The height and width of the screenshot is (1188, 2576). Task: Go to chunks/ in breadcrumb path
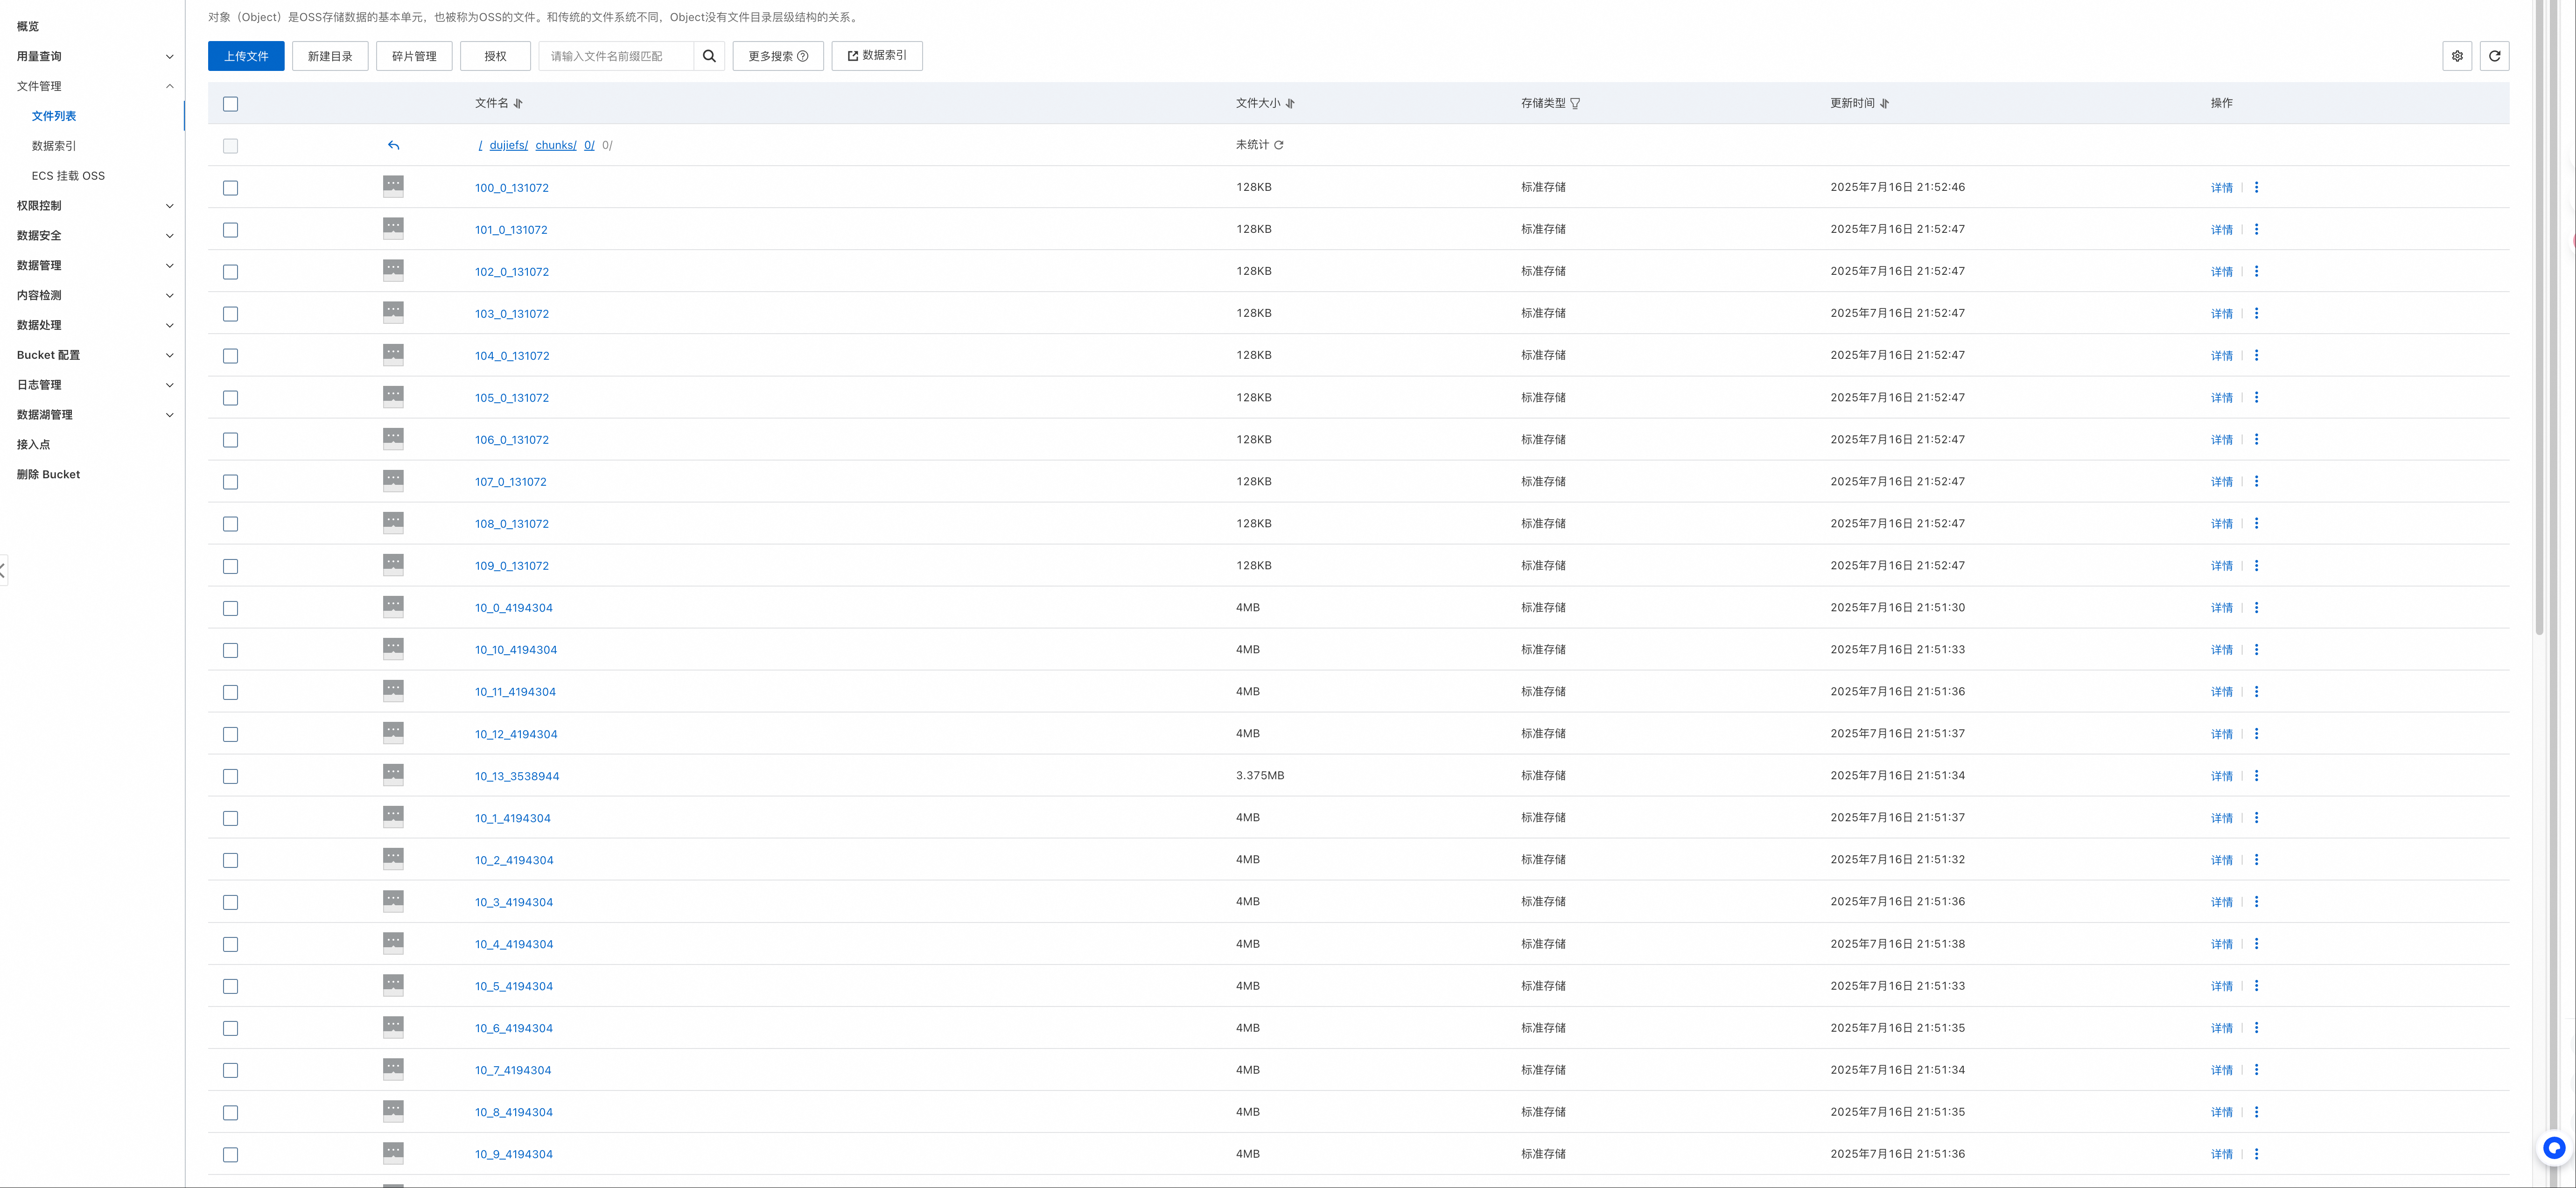click(x=556, y=146)
